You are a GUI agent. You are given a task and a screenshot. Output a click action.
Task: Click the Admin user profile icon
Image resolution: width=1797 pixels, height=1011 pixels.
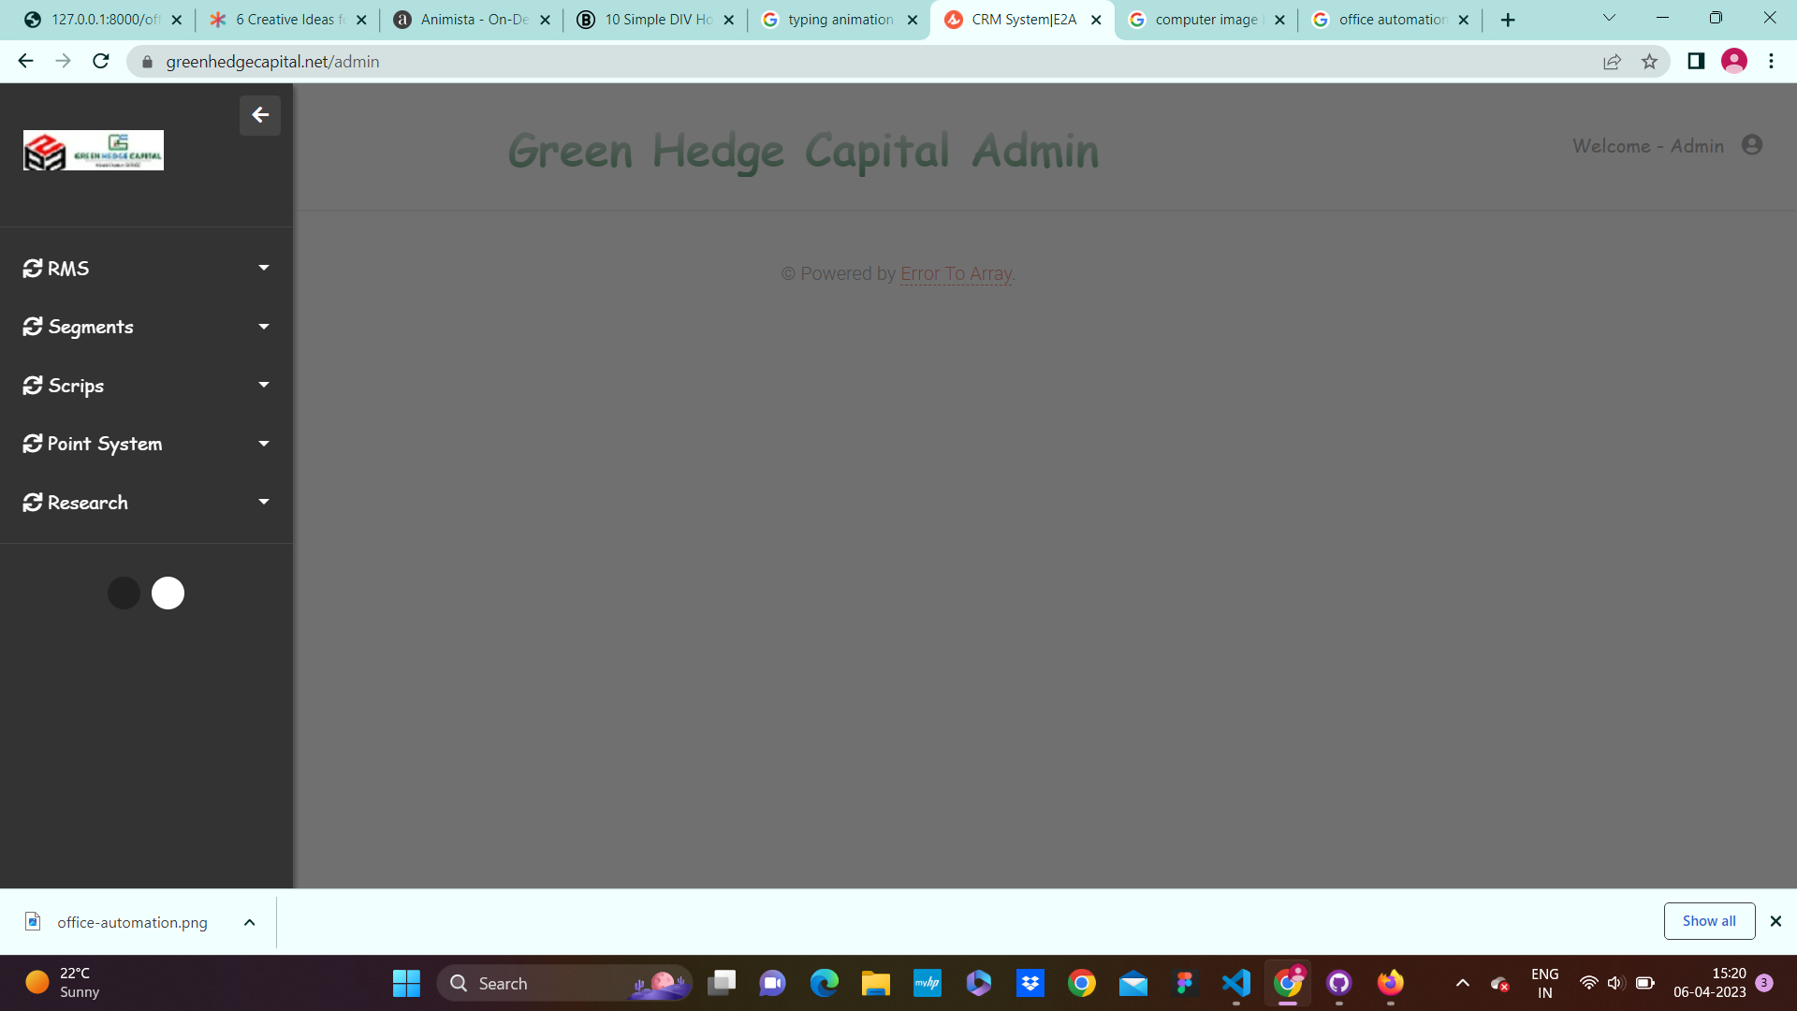click(x=1752, y=145)
